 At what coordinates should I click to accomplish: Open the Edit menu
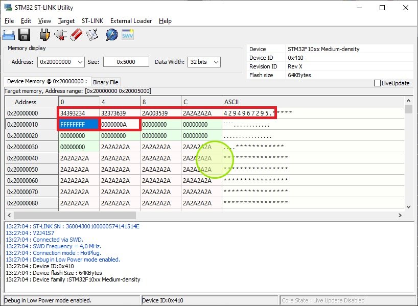pos(26,21)
